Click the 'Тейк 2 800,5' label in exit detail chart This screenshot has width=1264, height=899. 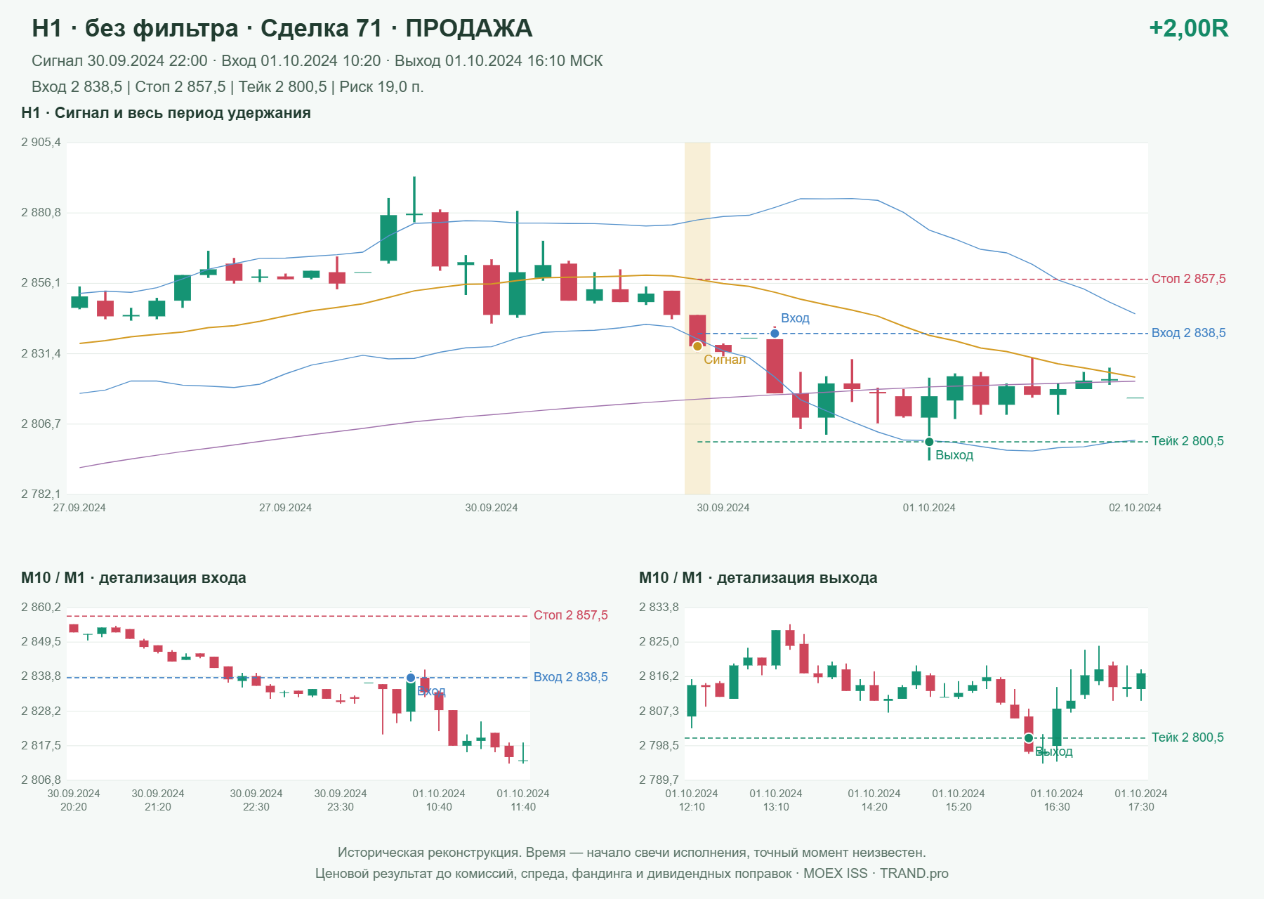[x=1187, y=737]
